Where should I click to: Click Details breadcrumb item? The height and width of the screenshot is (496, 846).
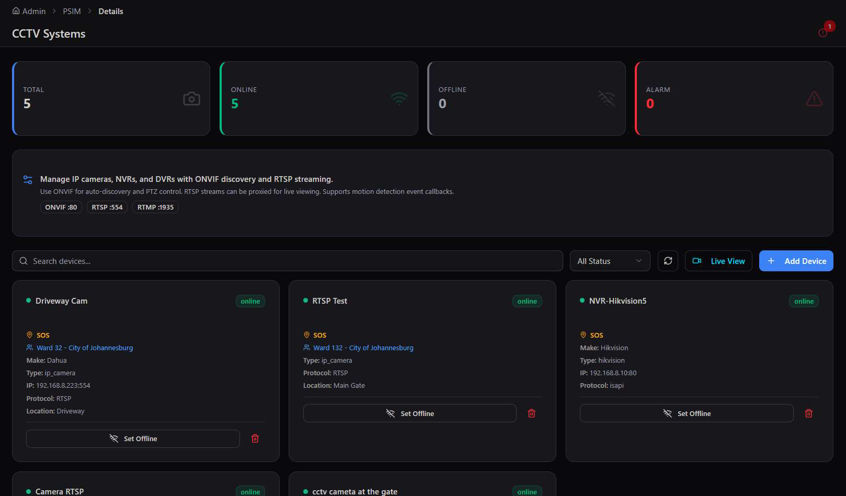[111, 11]
